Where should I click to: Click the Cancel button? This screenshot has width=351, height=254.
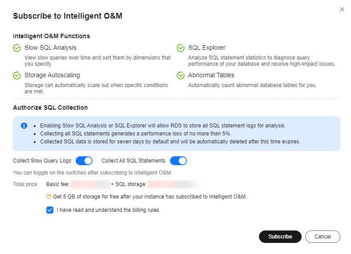pos(323,237)
